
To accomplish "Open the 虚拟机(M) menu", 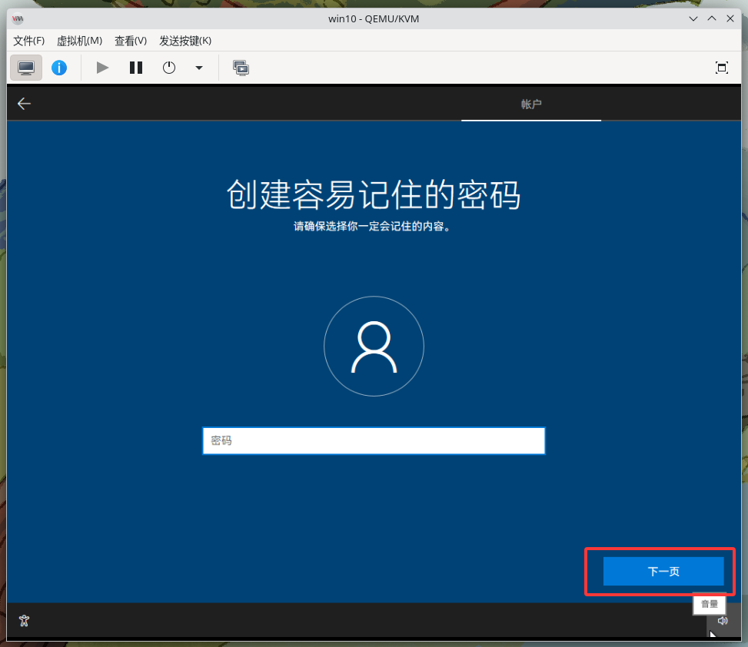I will click(x=80, y=41).
